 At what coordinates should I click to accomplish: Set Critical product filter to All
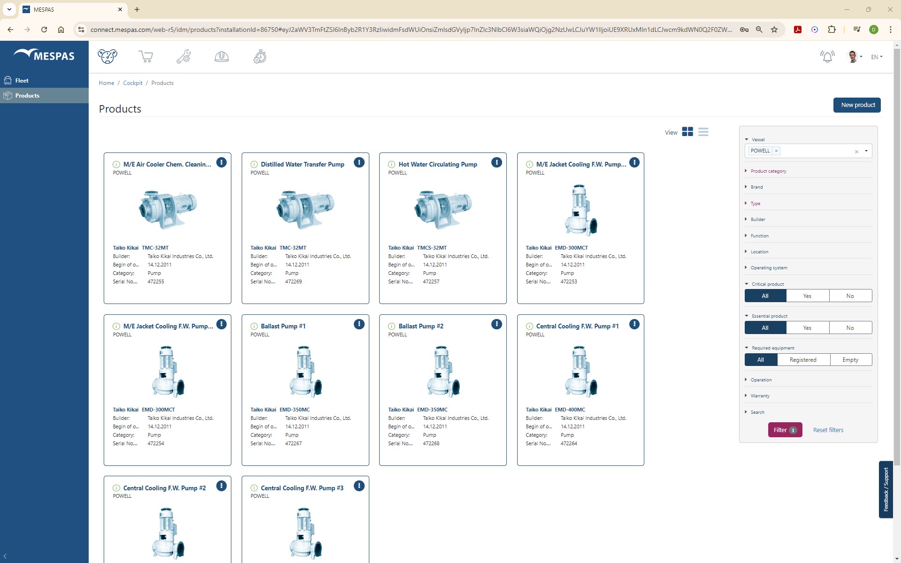pyautogui.click(x=765, y=296)
